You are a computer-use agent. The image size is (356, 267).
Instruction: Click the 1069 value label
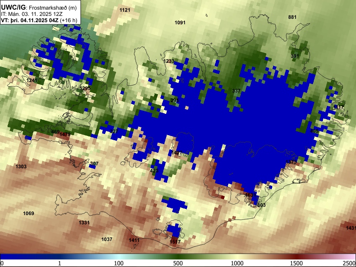pyautogui.click(x=28, y=213)
